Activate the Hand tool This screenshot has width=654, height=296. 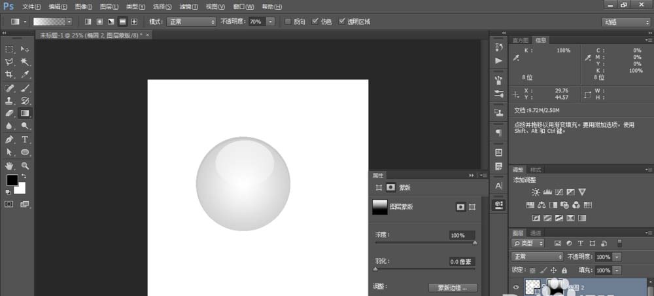coord(10,166)
